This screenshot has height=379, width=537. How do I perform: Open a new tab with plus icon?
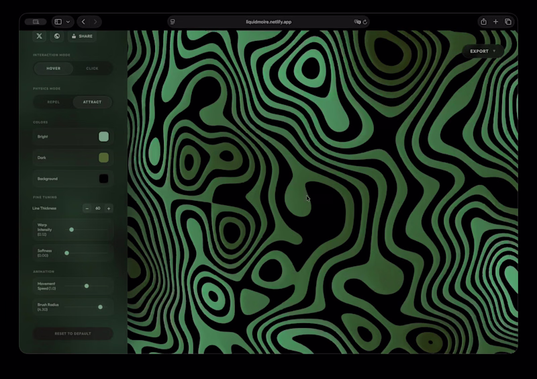tap(495, 22)
